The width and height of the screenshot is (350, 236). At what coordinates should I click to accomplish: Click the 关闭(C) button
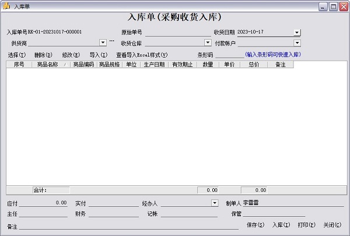(332, 225)
